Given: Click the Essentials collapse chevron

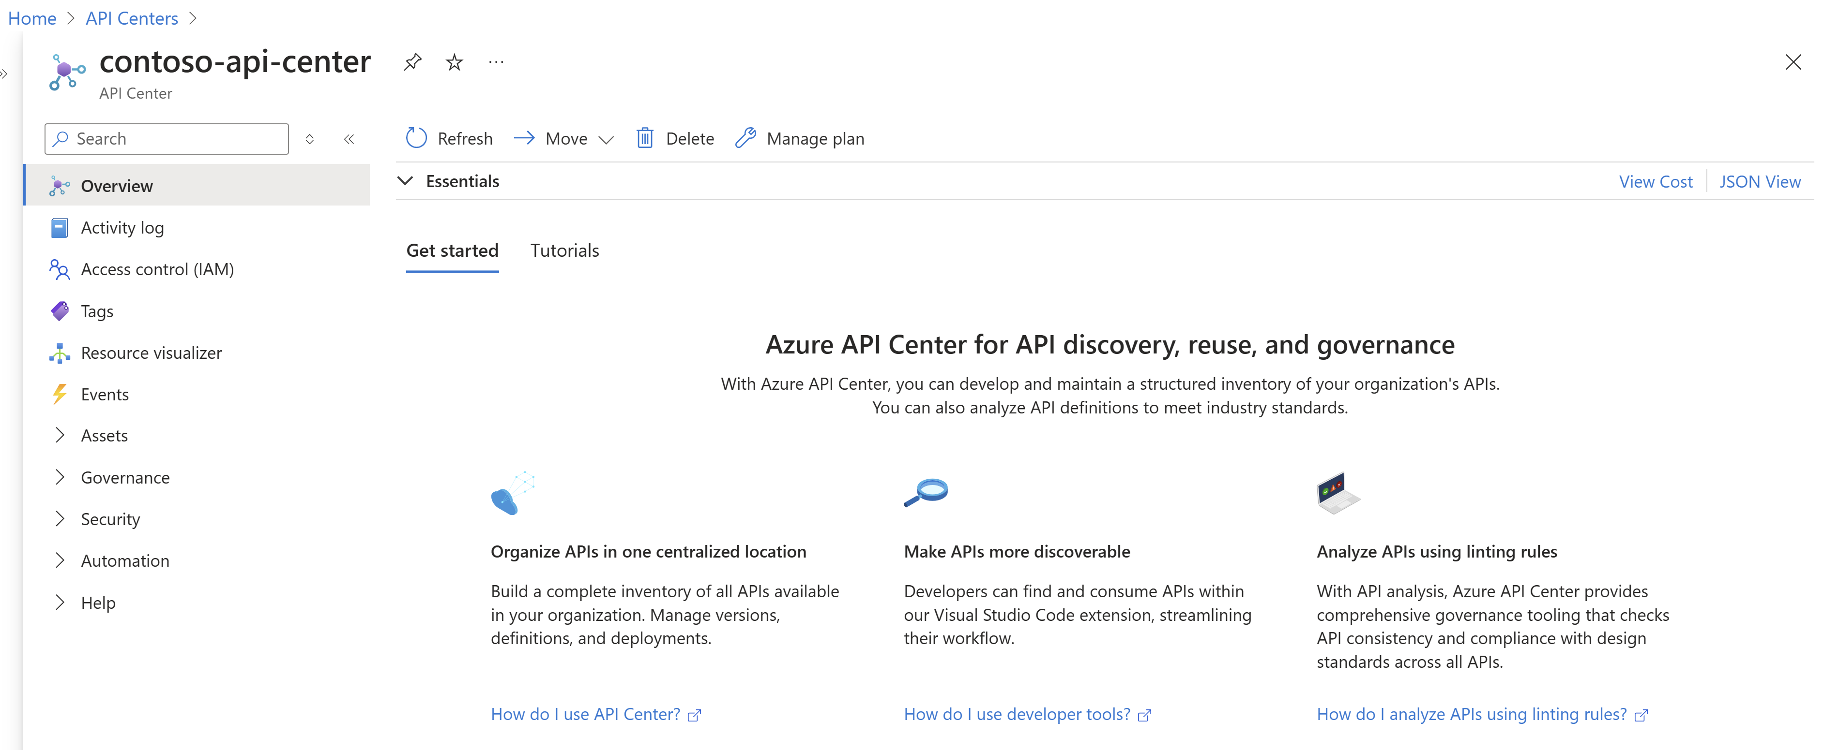Looking at the screenshot, I should [x=407, y=180].
